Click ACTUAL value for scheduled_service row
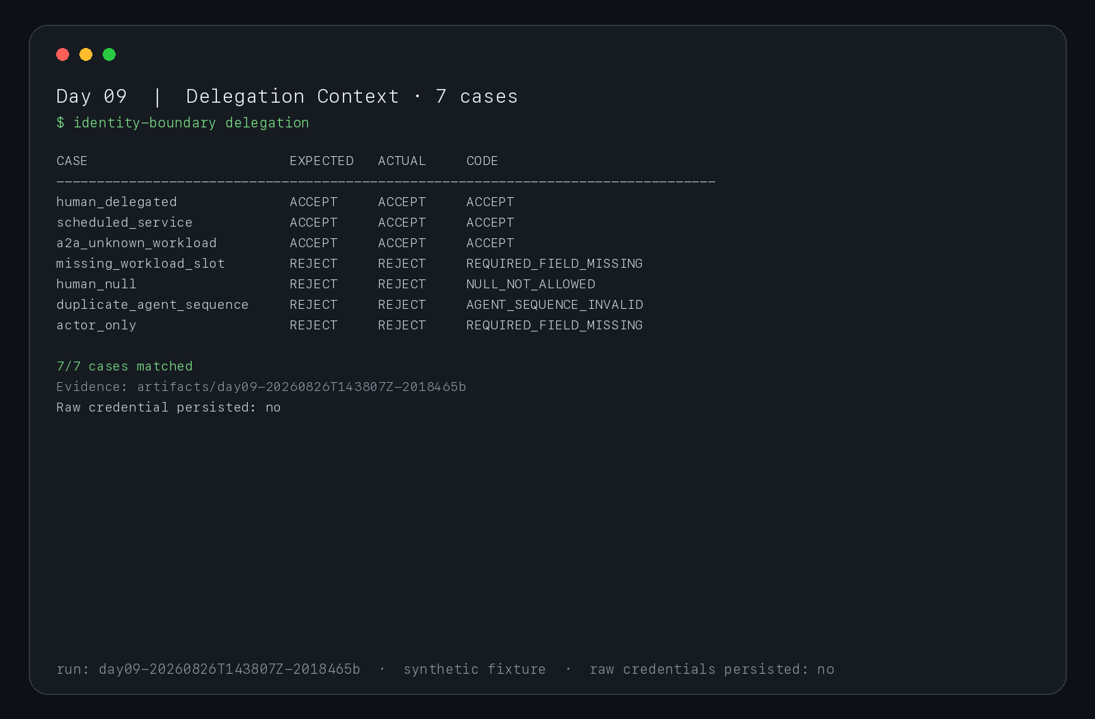Screen dimensions: 1095x719 click(x=402, y=223)
